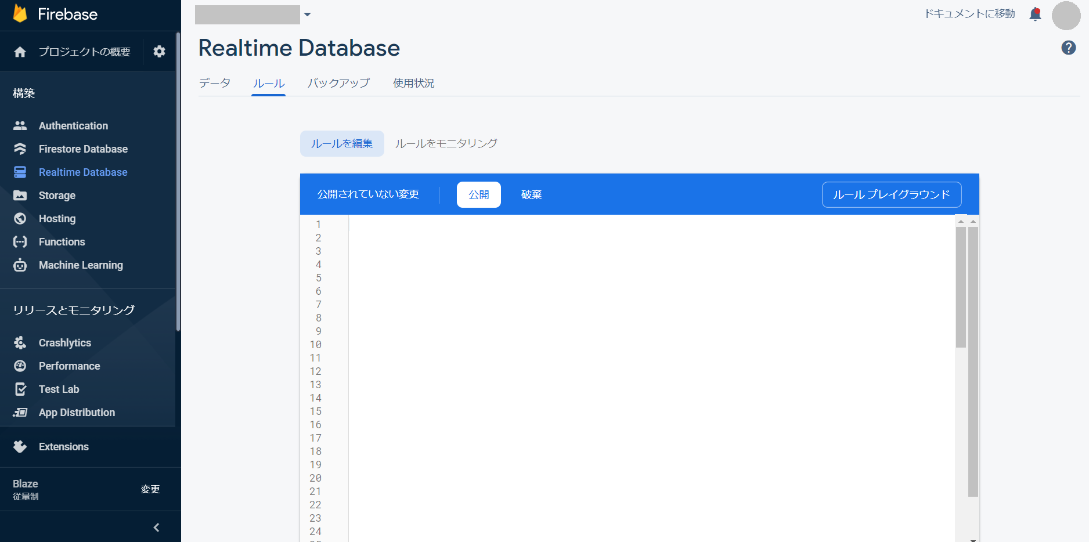Open the notifications bell icon
Viewport: 1089px width, 542px height.
pyautogui.click(x=1035, y=14)
